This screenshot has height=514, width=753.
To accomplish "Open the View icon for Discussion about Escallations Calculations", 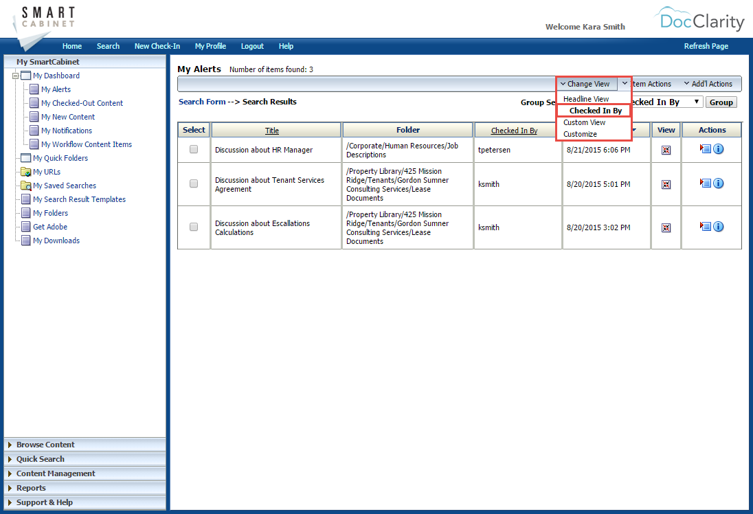I will click(666, 226).
